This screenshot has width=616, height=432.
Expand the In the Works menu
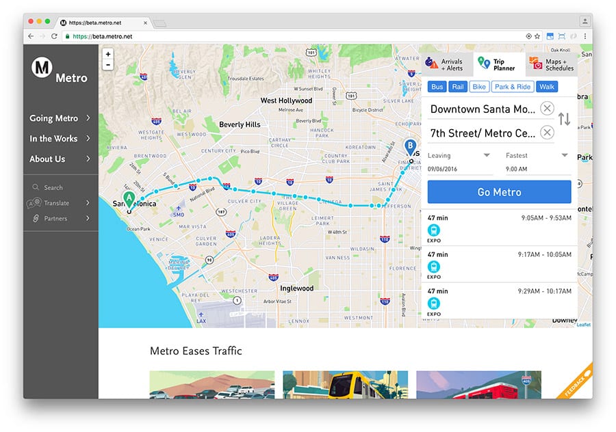[60, 139]
